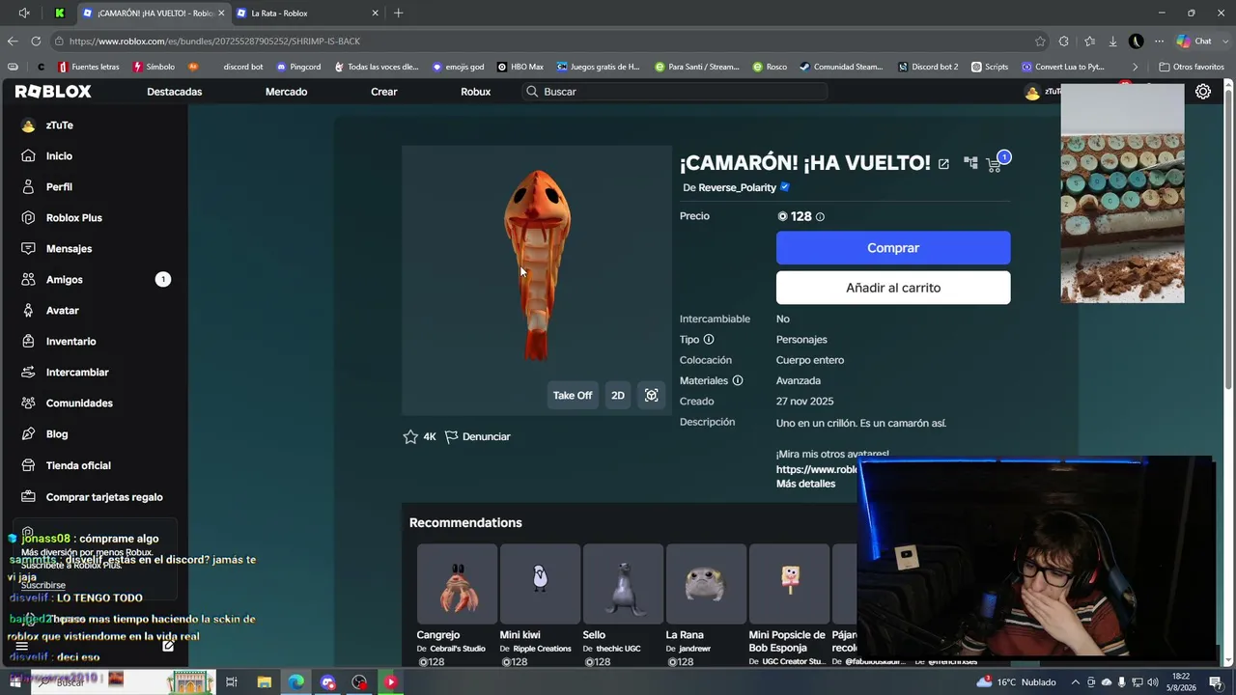This screenshot has width=1236, height=695.
Task: Switch to the La Rata - Roblox tab
Action: 307,14
